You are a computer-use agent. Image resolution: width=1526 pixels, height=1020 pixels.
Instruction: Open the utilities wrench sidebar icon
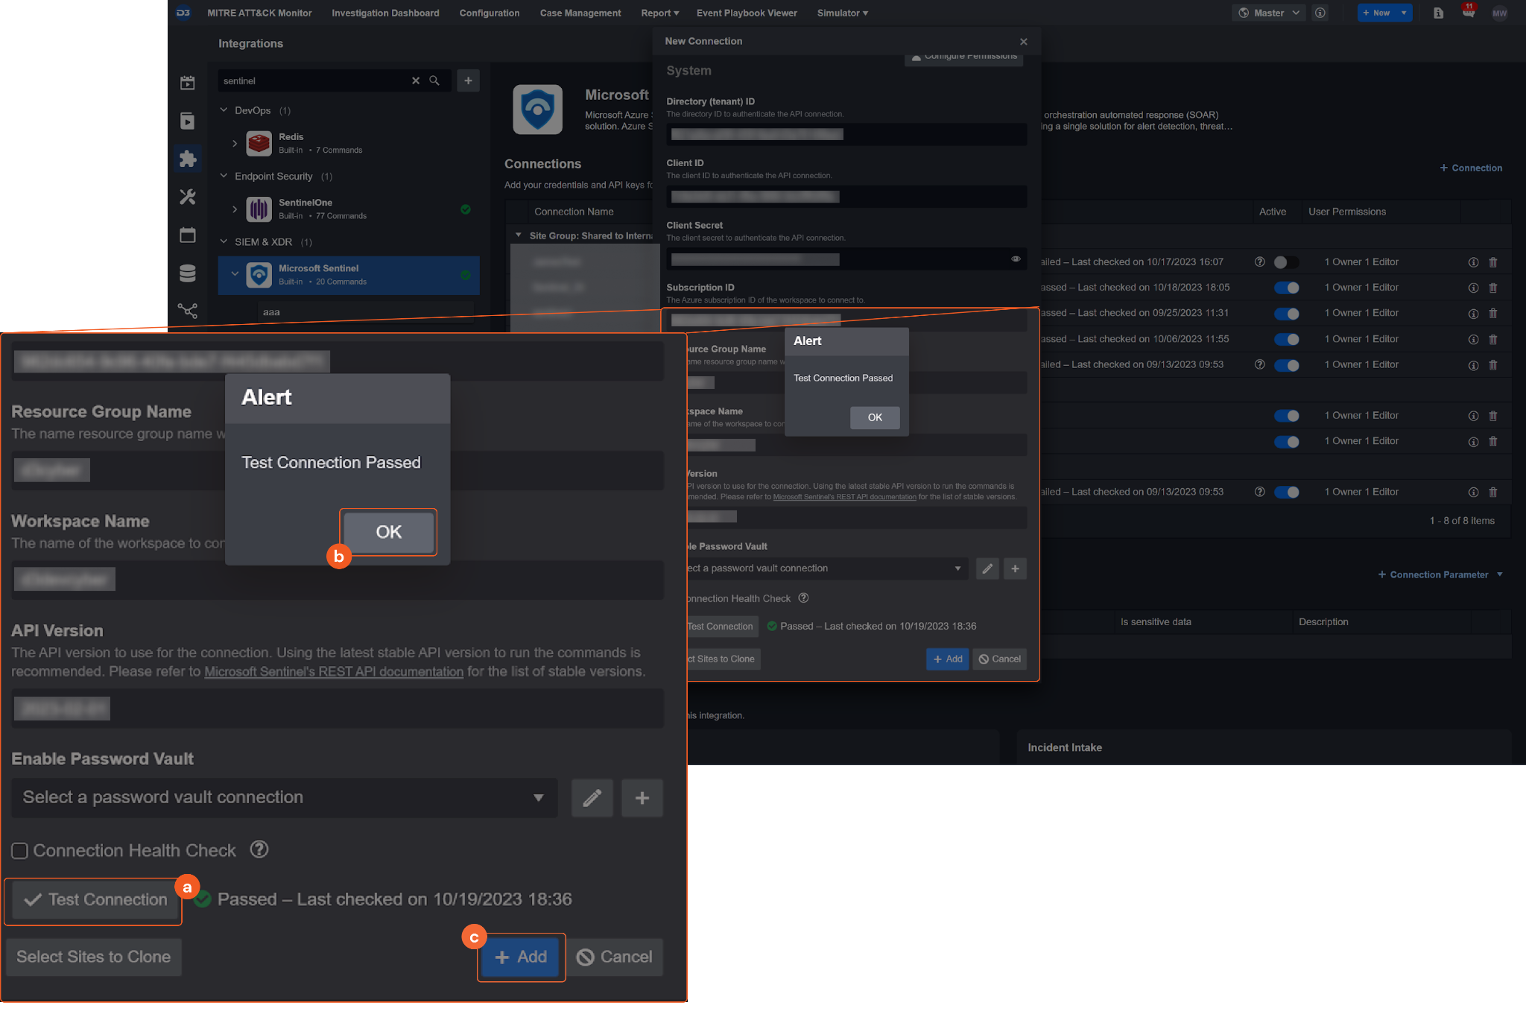188,197
